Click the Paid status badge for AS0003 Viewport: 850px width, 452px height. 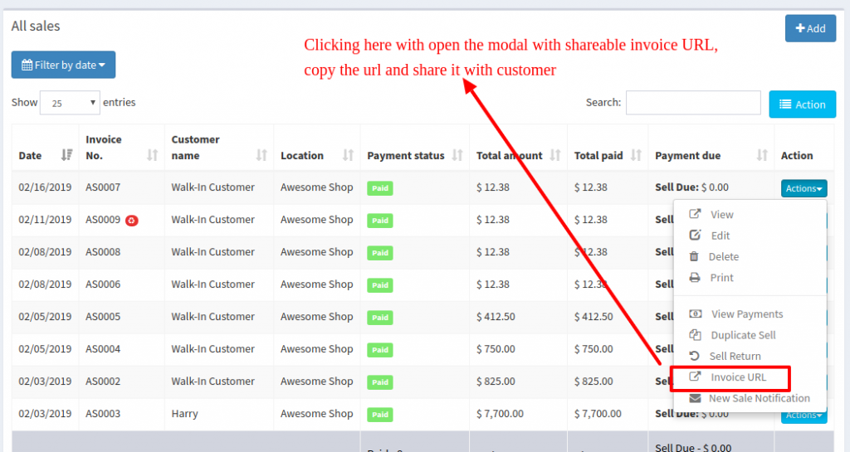pyautogui.click(x=379, y=415)
